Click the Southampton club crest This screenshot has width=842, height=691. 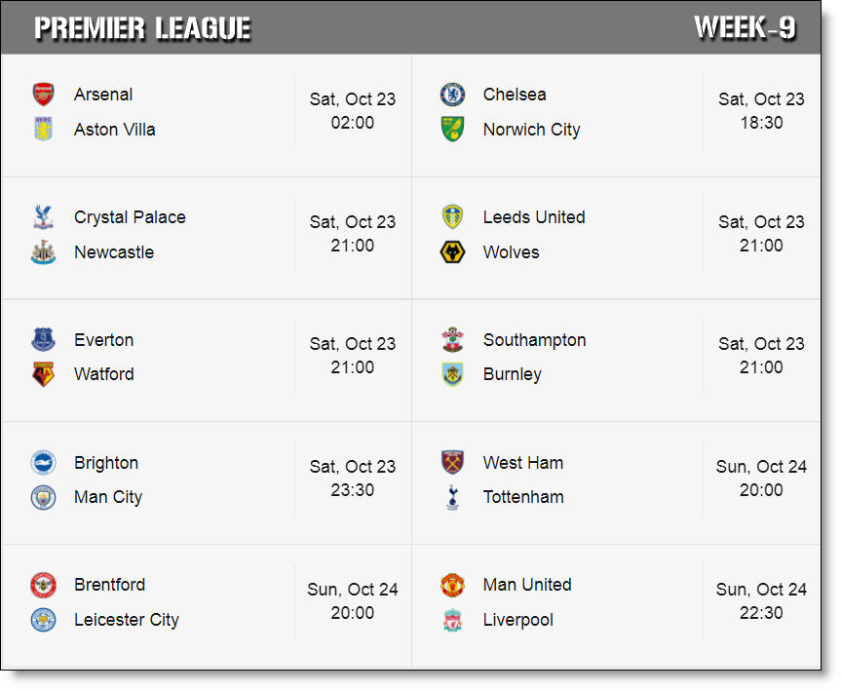click(x=452, y=340)
